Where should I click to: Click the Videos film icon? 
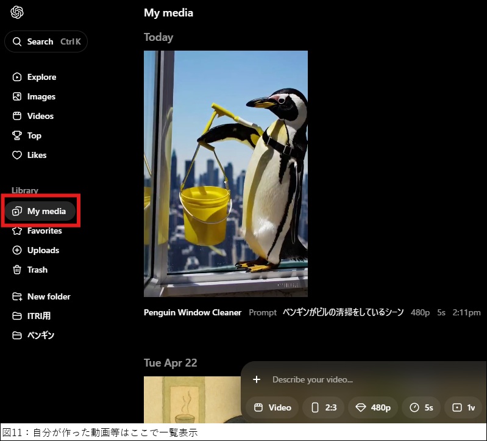pyautogui.click(x=17, y=116)
